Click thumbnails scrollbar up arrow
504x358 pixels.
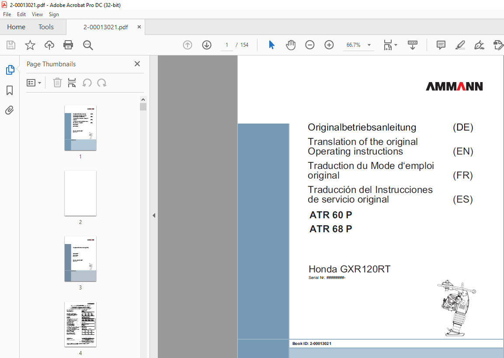[x=143, y=100]
